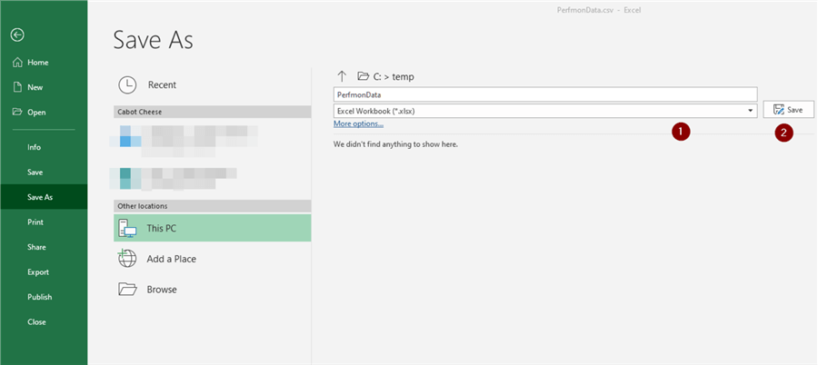Choose Add a Place
818x365 pixels.
[x=213, y=259]
